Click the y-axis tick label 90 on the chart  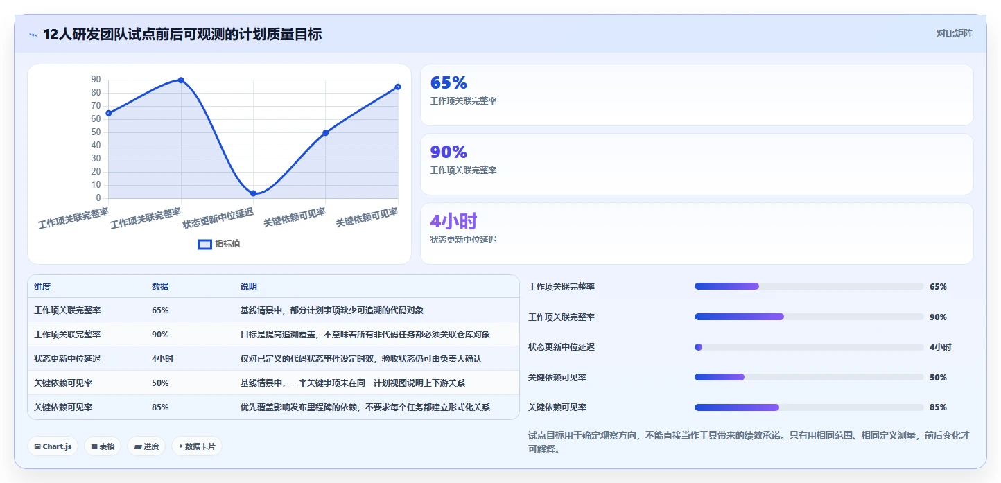[96, 80]
